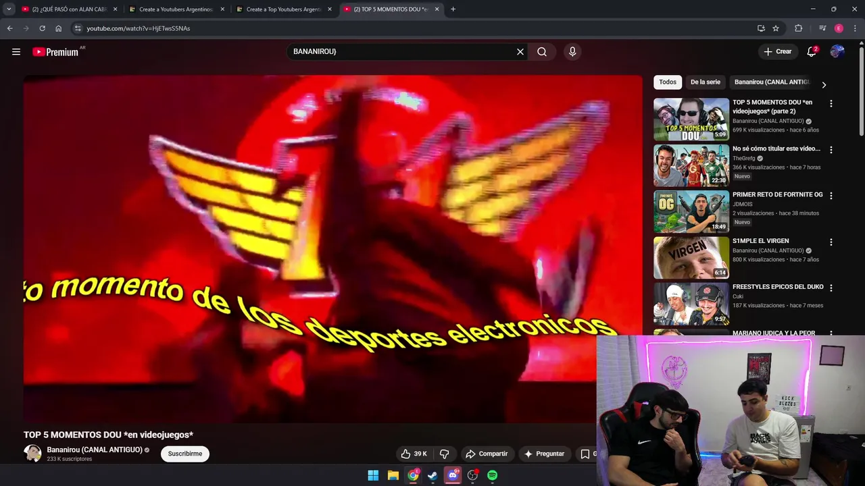Open browser extensions puzzle icon
Screen dimensions: 865x486
tap(798, 28)
